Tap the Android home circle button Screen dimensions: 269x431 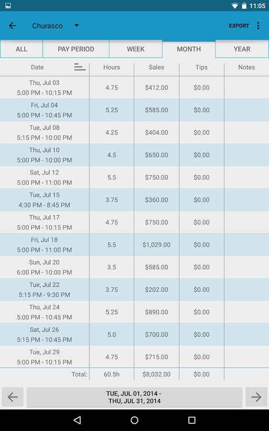pos(134,420)
